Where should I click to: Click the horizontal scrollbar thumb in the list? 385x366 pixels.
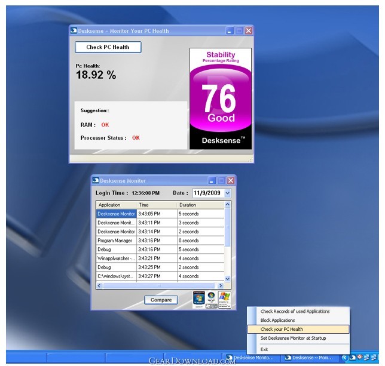[159, 285]
